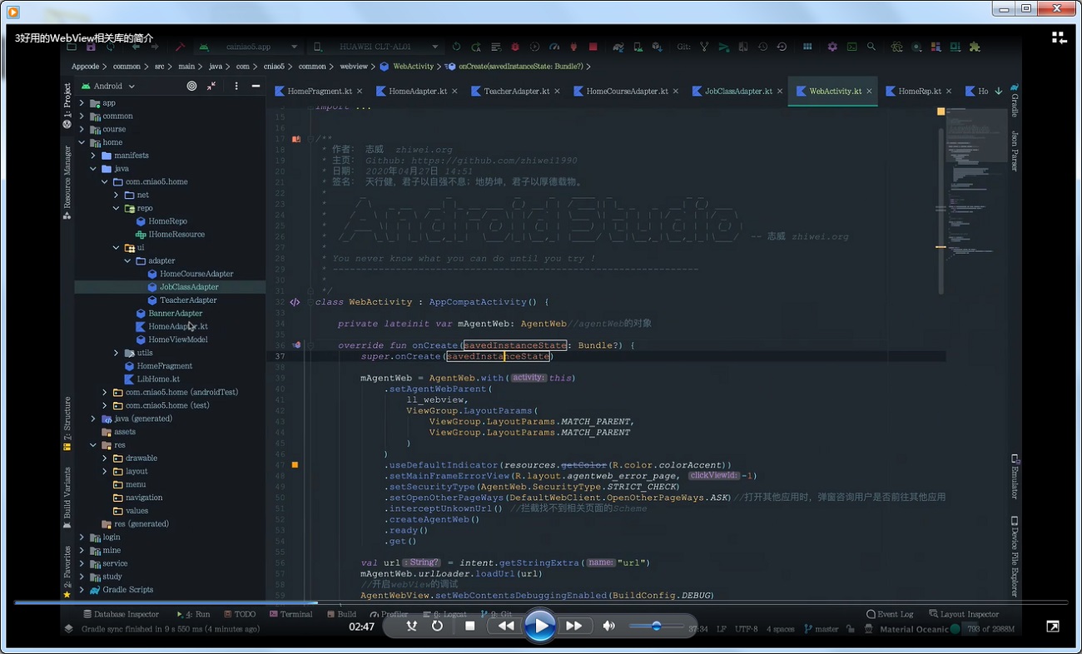
Task: Click the onCreate breadcrumb item
Action: click(x=516, y=66)
